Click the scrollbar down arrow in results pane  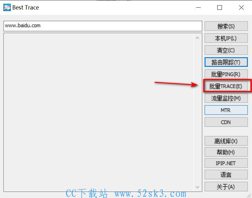[x=198, y=187]
